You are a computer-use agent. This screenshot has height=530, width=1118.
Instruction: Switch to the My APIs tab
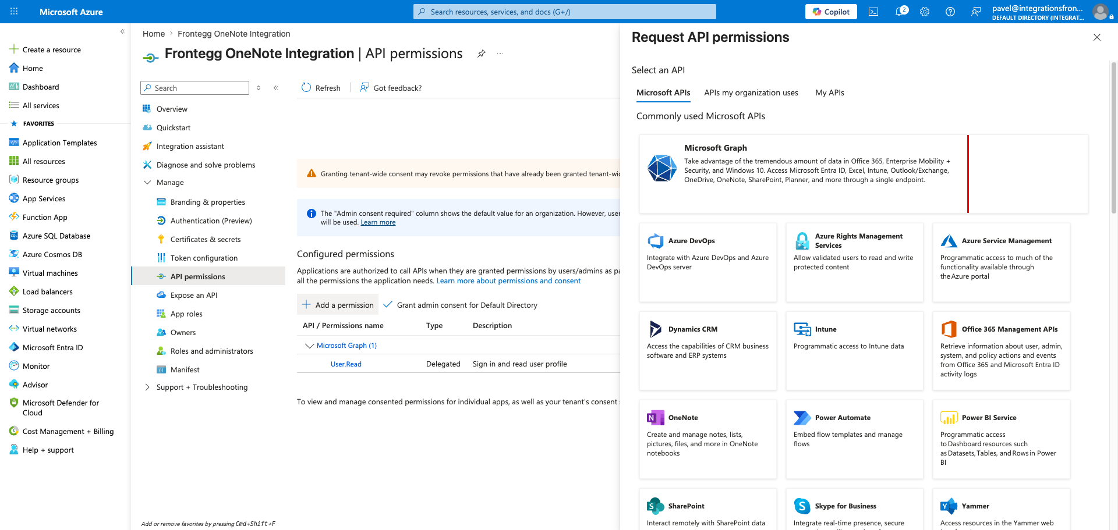pos(830,93)
